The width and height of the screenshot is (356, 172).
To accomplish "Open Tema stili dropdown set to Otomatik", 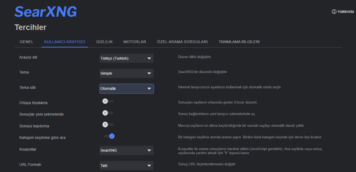I will 126,89.
